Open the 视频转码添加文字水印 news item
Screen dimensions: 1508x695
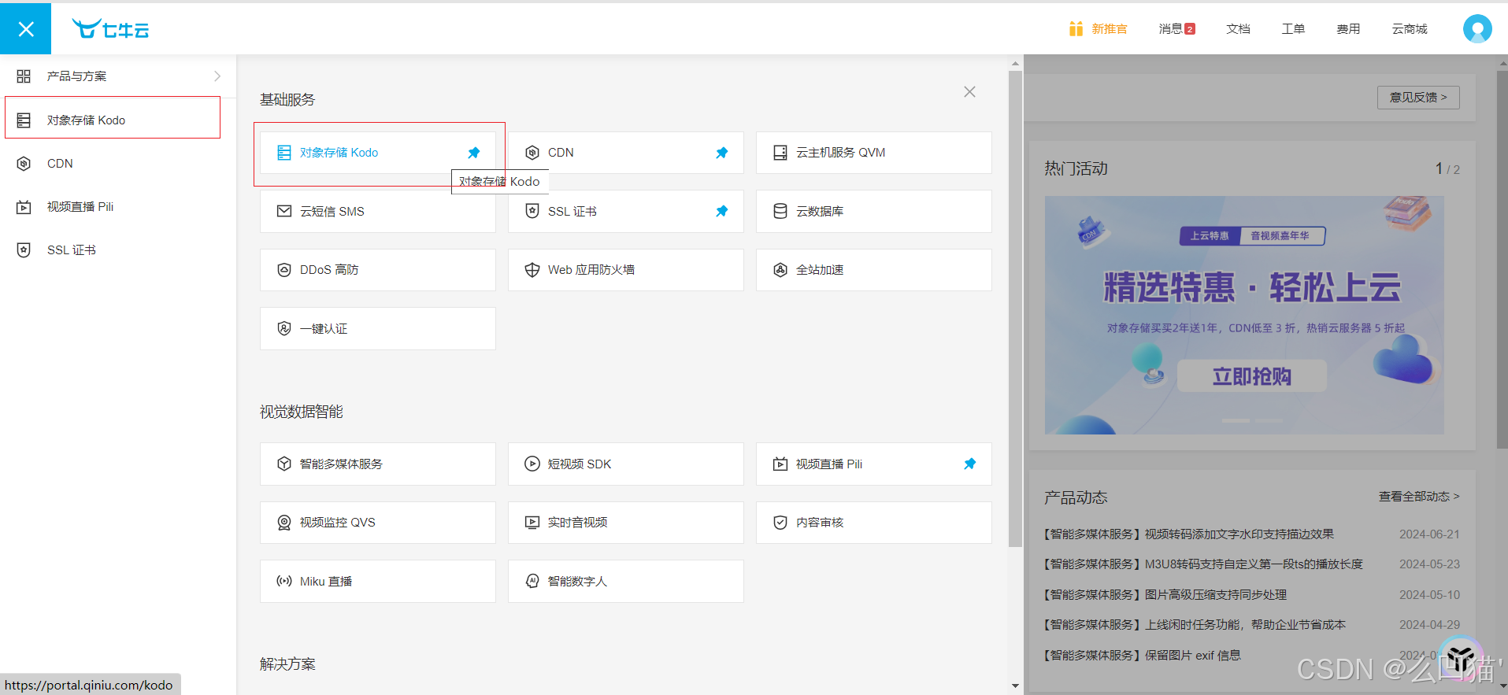coord(1189,534)
